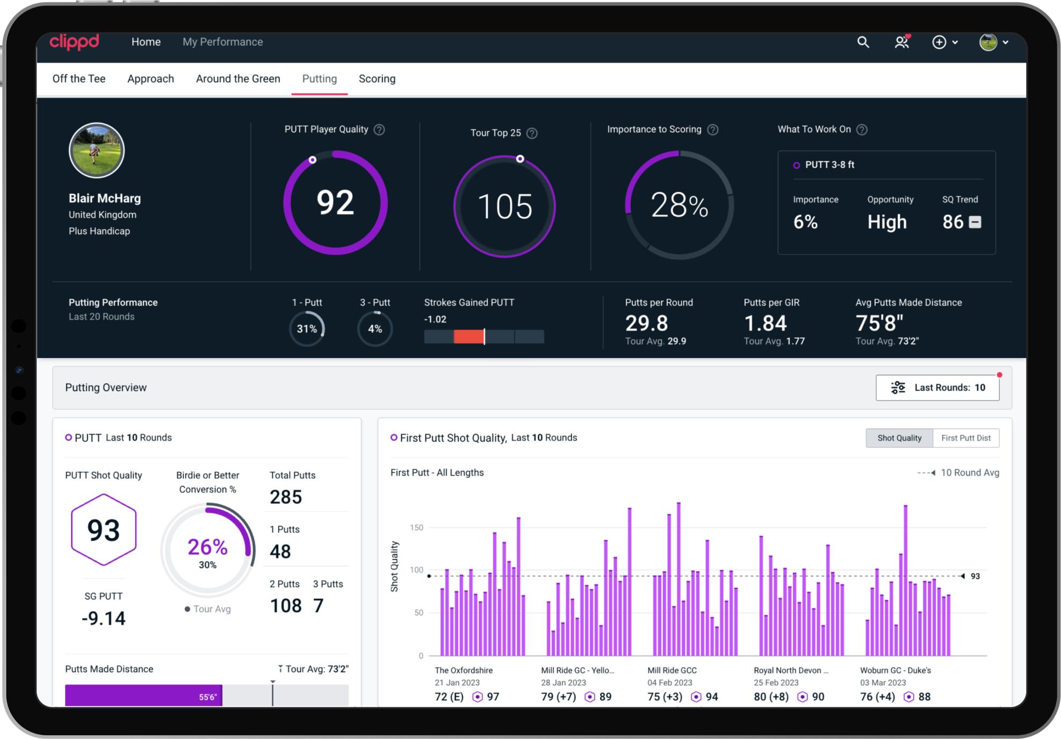Click What To Work On help icon

pos(862,130)
